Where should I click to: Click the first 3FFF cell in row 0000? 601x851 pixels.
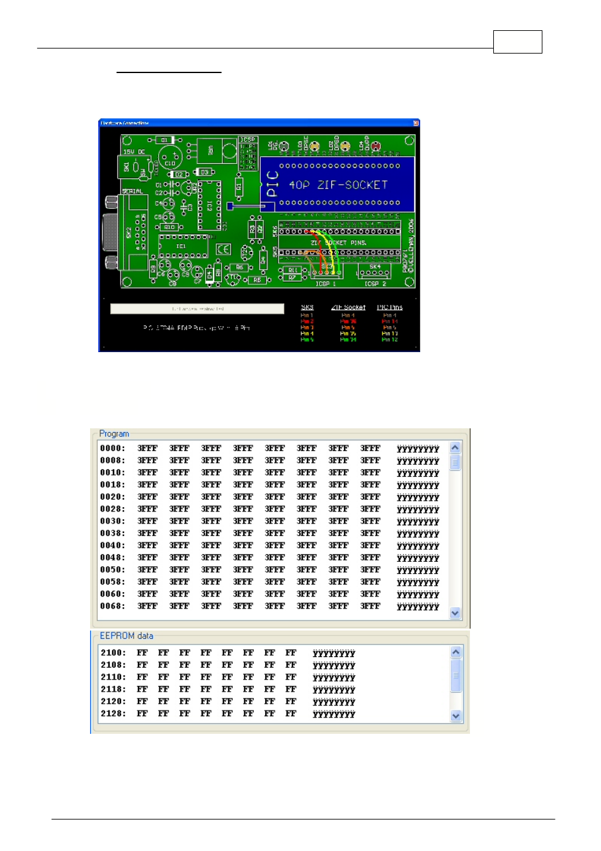pyautogui.click(x=147, y=448)
